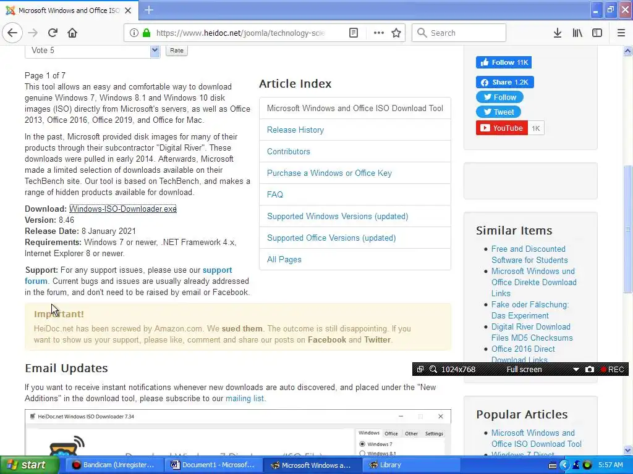This screenshot has height=474, width=633.
Task: Switch to Document1 Microsoft Word taskbar item
Action: (213, 465)
